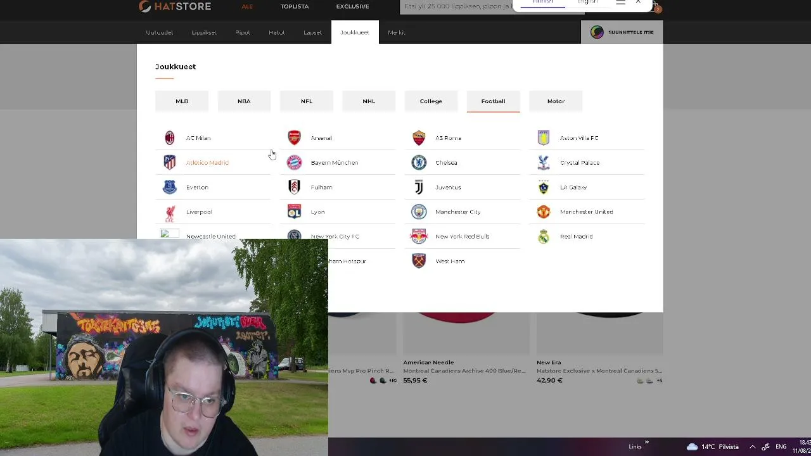The height and width of the screenshot is (456, 811).
Task: Open the Lapset navigation menu
Action: coord(312,32)
